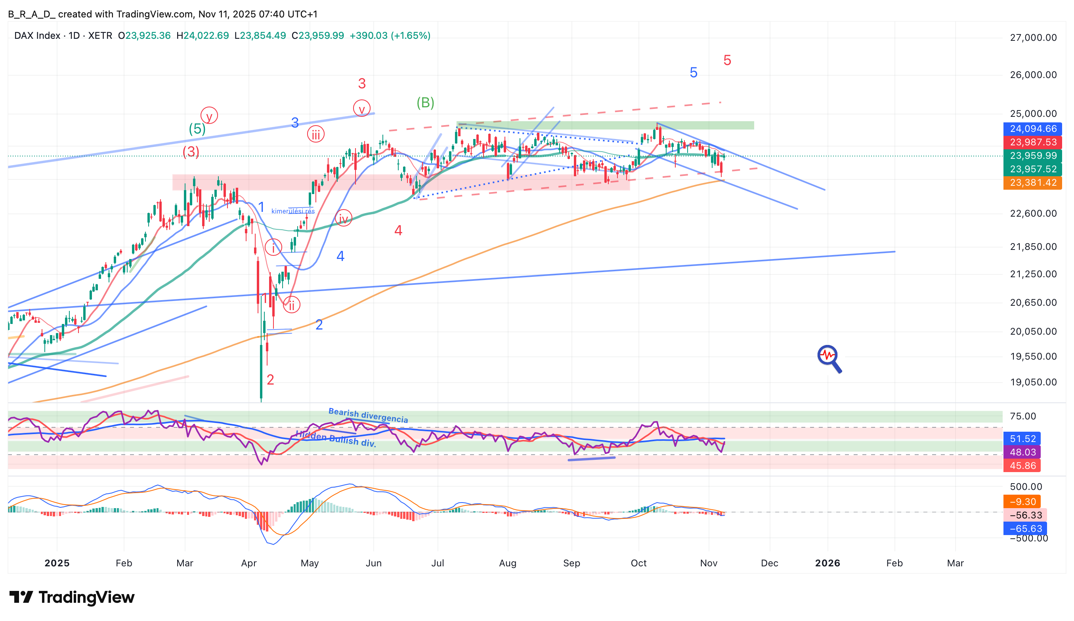Click the 2026 label on time axis
The image size is (1074, 621).
[827, 563]
